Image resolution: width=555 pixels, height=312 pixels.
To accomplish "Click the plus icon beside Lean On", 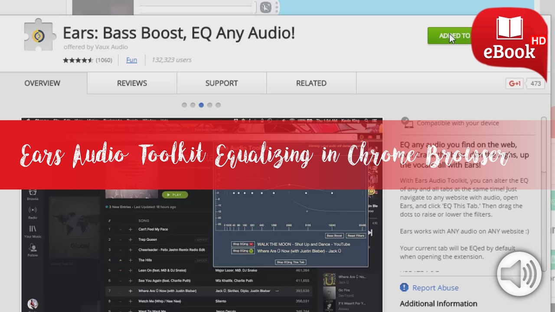I will pyautogui.click(x=130, y=270).
